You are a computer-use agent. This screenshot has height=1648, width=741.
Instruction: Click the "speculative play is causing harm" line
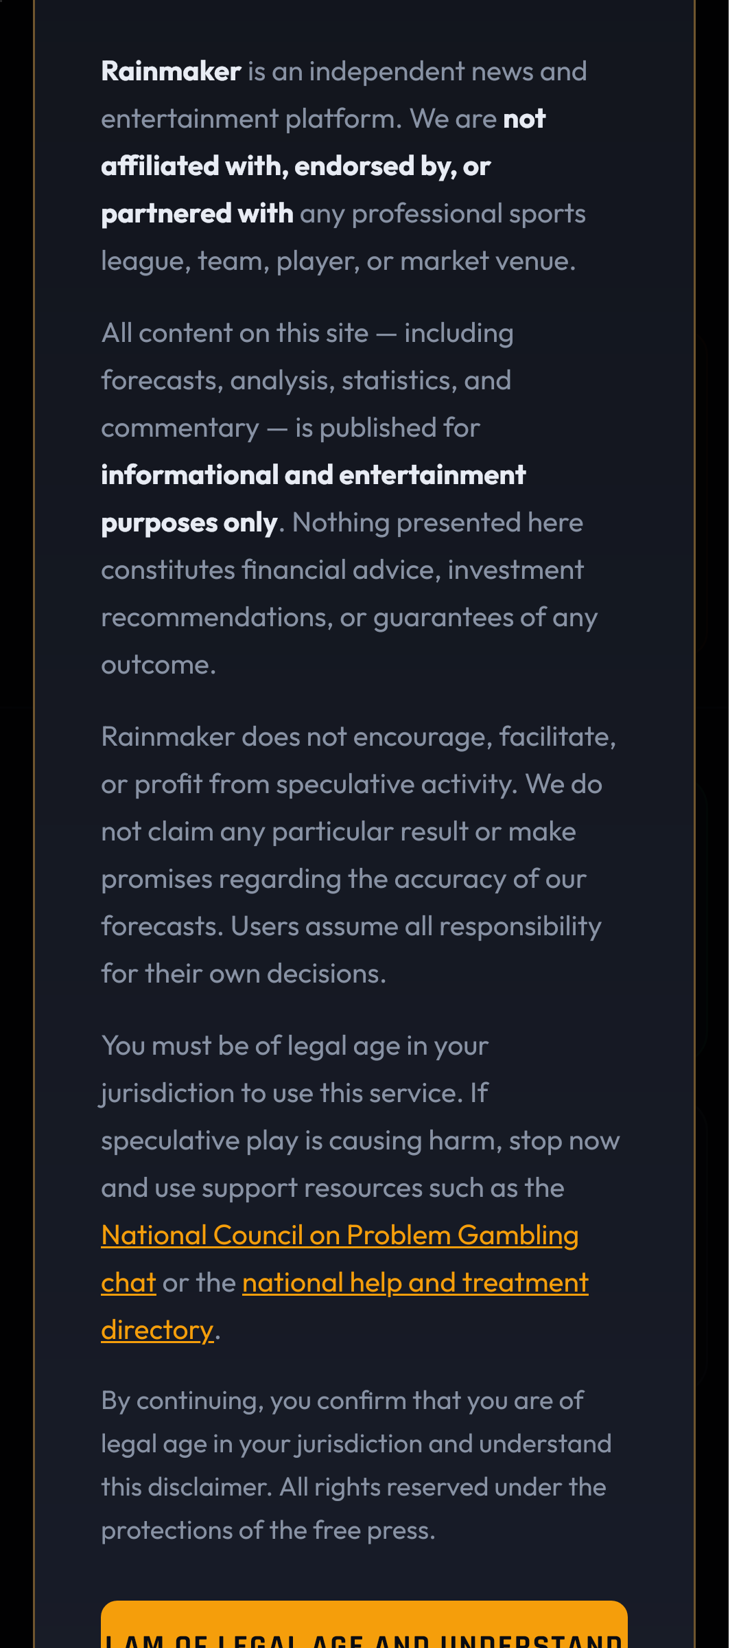360,1141
